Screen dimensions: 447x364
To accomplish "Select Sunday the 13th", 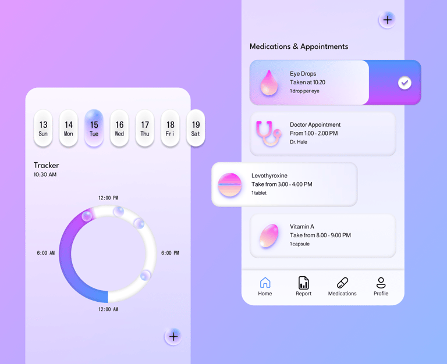I will pyautogui.click(x=43, y=128).
